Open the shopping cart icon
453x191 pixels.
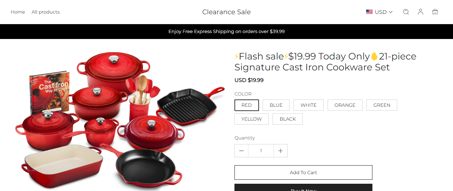435,12
